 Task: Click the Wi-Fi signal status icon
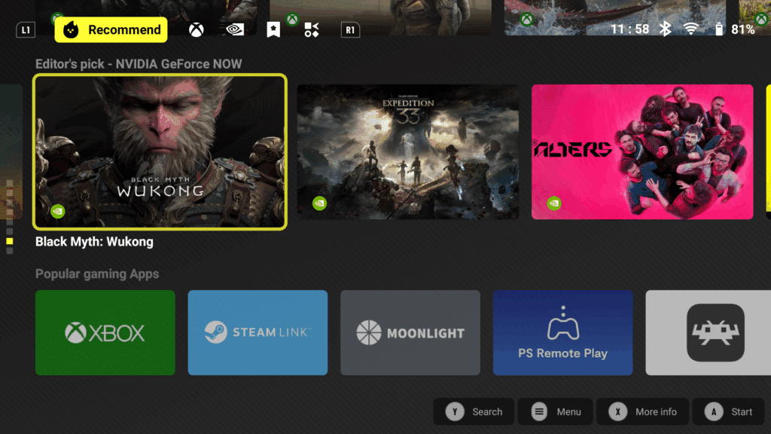[x=691, y=29]
